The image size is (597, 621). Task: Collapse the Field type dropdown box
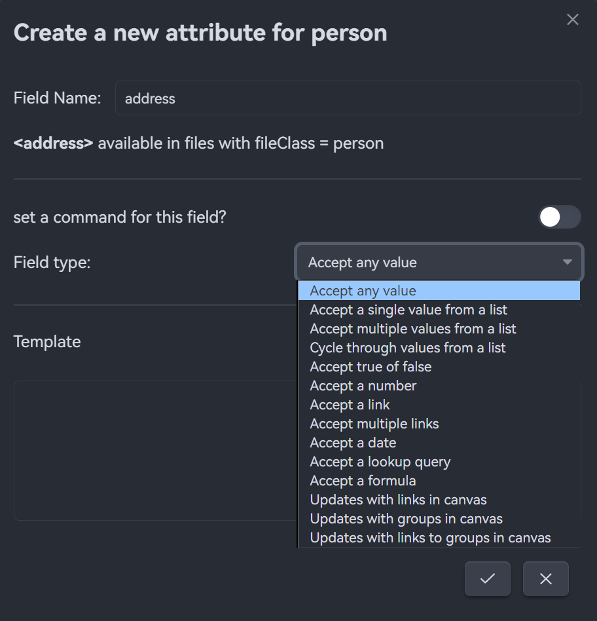(439, 263)
